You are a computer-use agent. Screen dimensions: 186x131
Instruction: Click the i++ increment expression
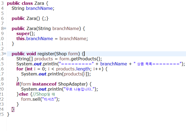point(97,69)
